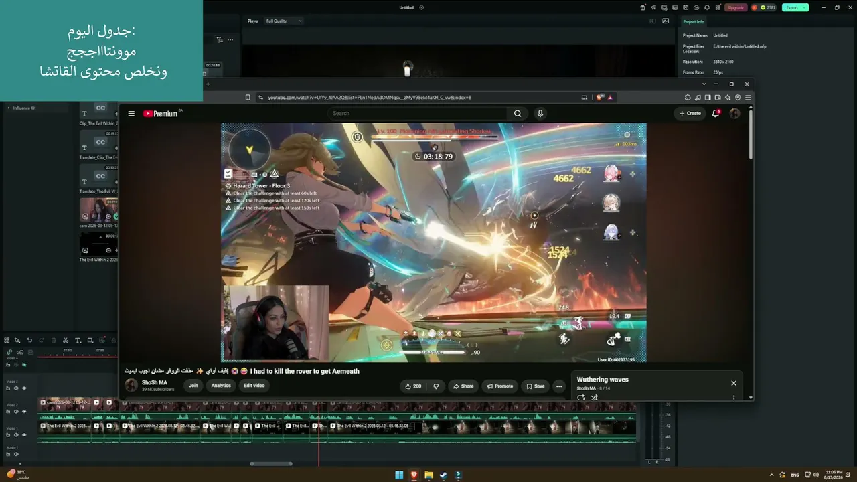
Task: Open the YouTube guide hamburger menu
Action: click(131, 114)
